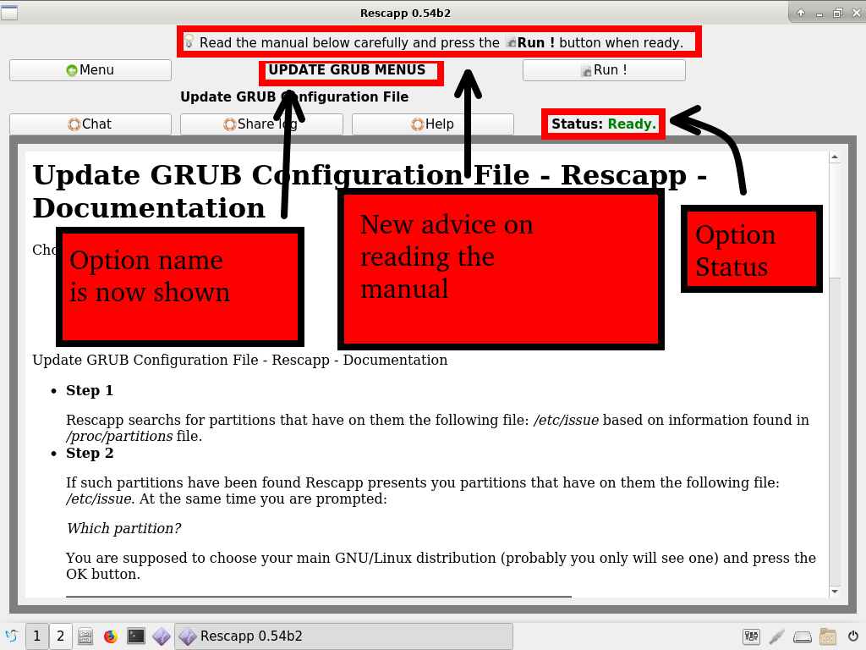Click the documentation scrollbar down arrow
The width and height of the screenshot is (866, 650).
pos(835,592)
